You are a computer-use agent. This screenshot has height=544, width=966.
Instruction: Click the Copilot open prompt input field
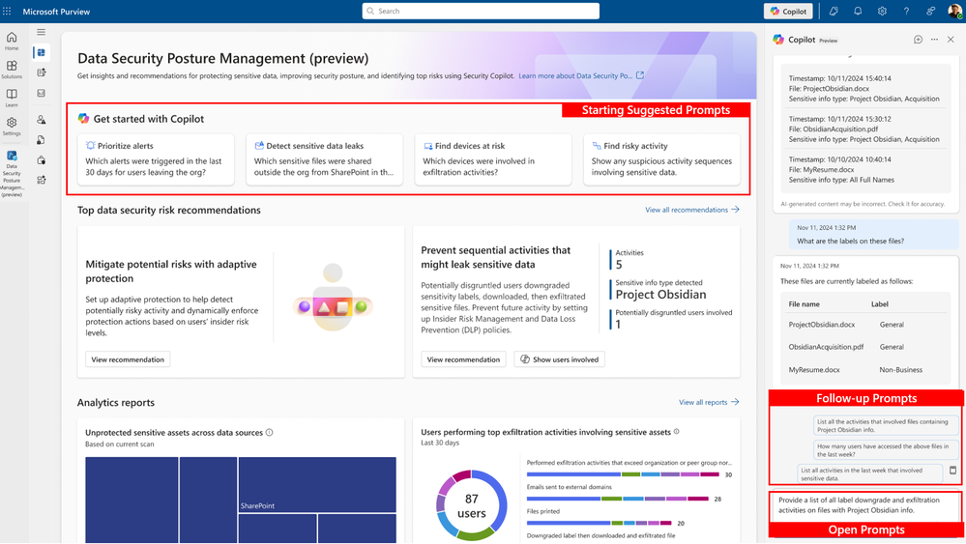865,505
